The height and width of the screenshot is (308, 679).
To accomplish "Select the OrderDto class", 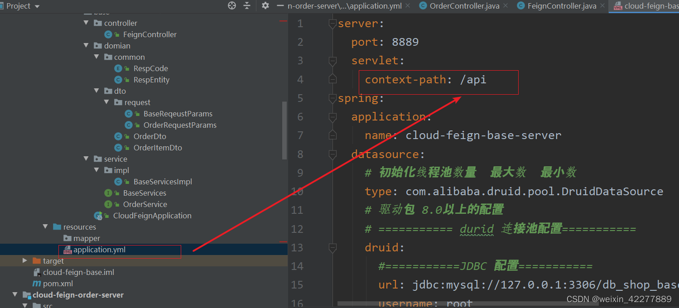I will [150, 136].
